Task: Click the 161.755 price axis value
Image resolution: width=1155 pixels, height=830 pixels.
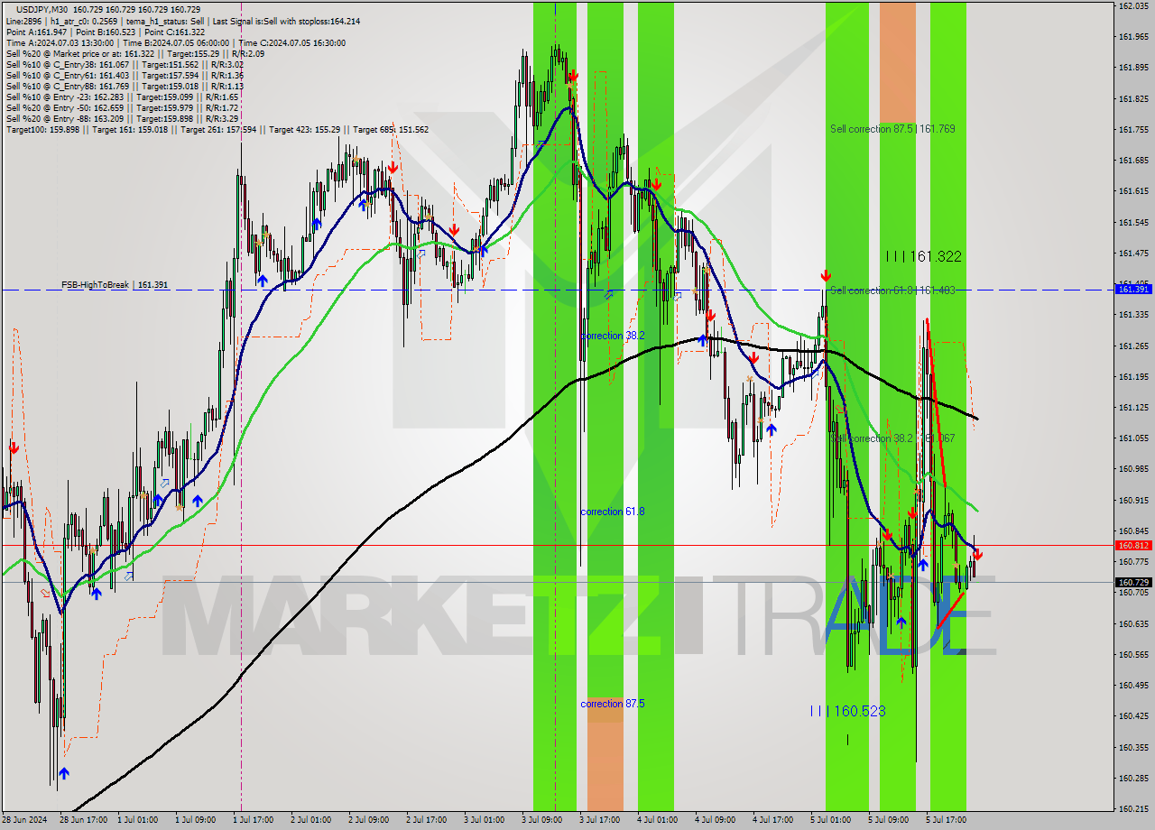Action: point(1133,130)
